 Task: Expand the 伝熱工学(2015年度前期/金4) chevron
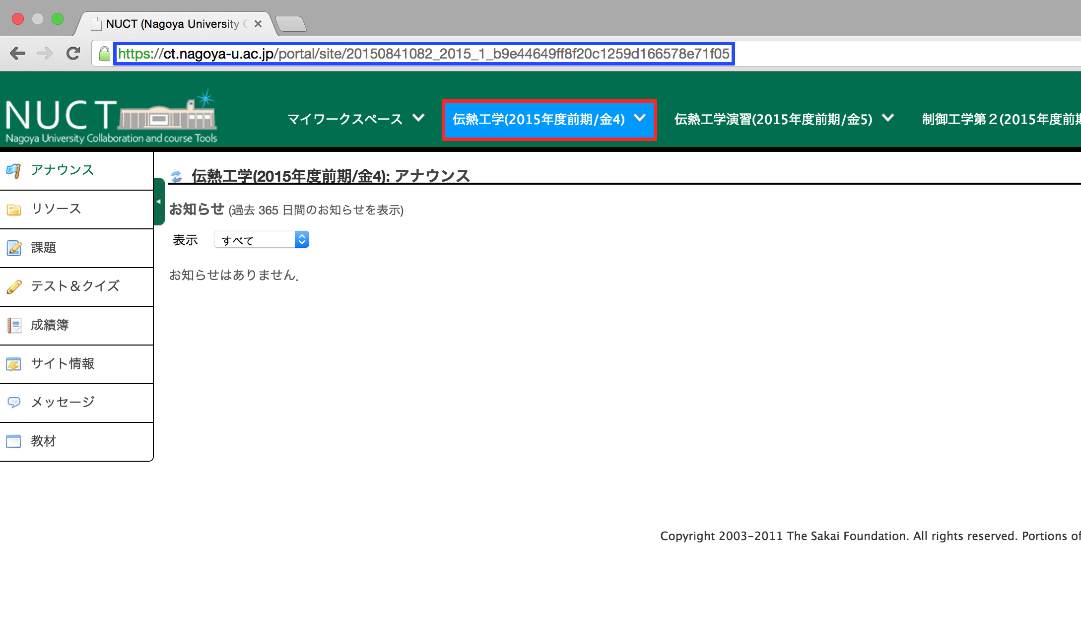(640, 118)
